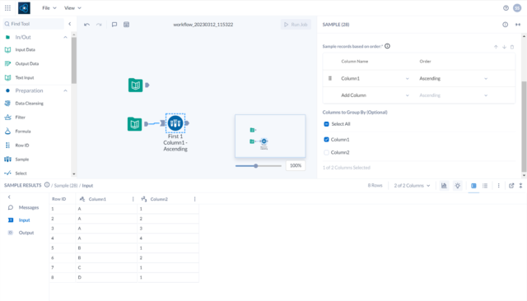Open the File menu
This screenshot has width=527, height=301.
49,8
